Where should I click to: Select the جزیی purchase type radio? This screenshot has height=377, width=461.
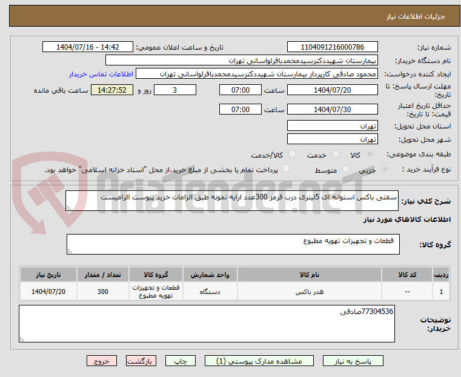tap(385, 168)
